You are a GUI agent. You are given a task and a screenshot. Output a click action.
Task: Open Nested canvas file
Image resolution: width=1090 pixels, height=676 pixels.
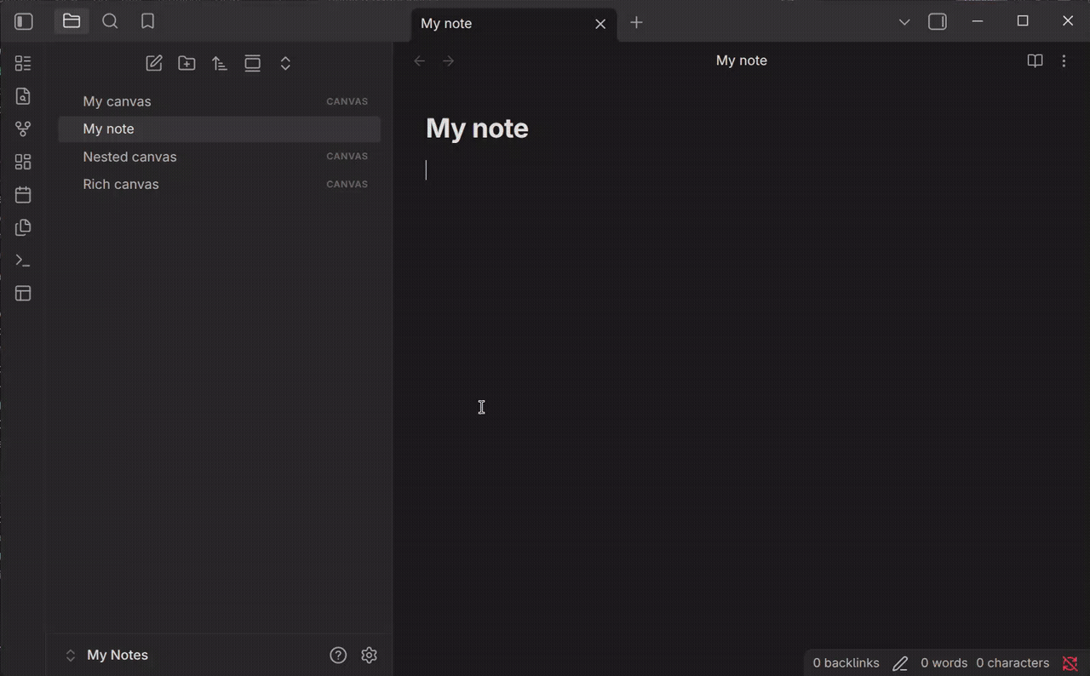point(220,157)
